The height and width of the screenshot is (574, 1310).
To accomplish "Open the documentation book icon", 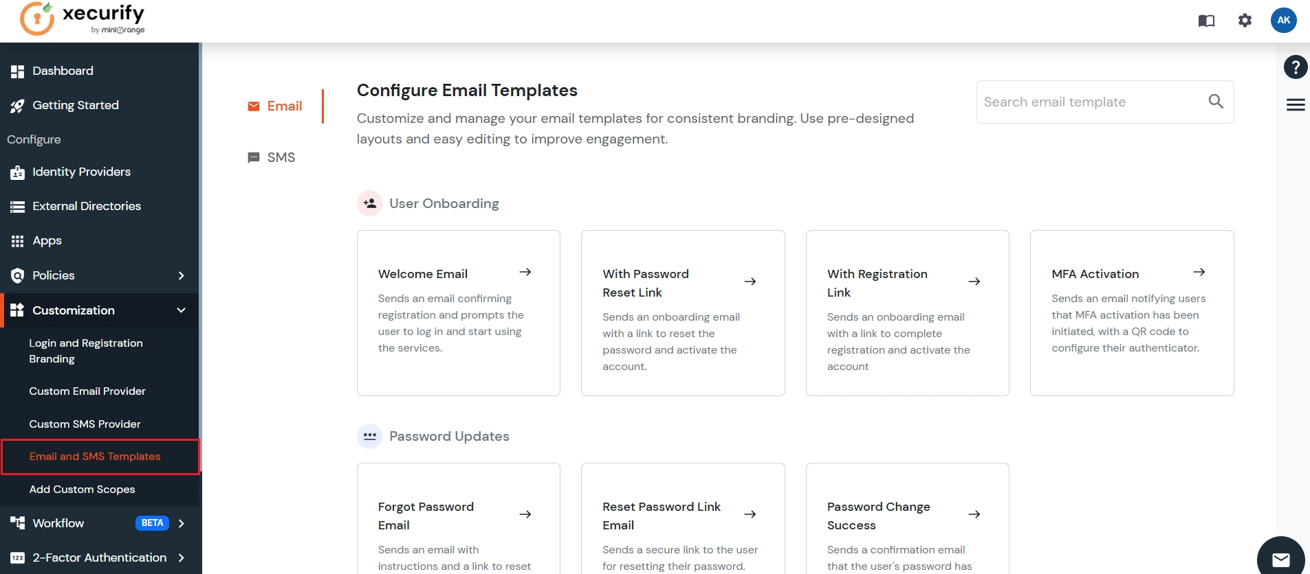I will coord(1207,21).
